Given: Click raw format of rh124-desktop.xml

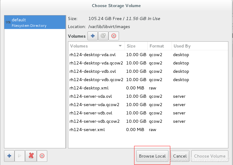Looking at the screenshot, I should [153, 88].
